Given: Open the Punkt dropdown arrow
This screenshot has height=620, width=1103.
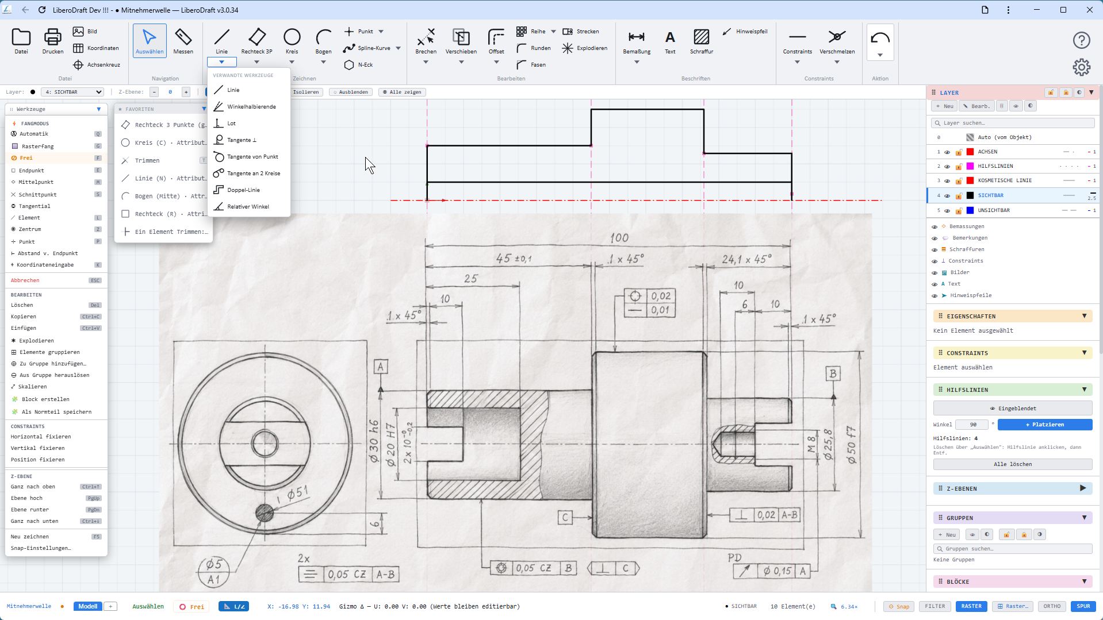Looking at the screenshot, I should click(381, 32).
